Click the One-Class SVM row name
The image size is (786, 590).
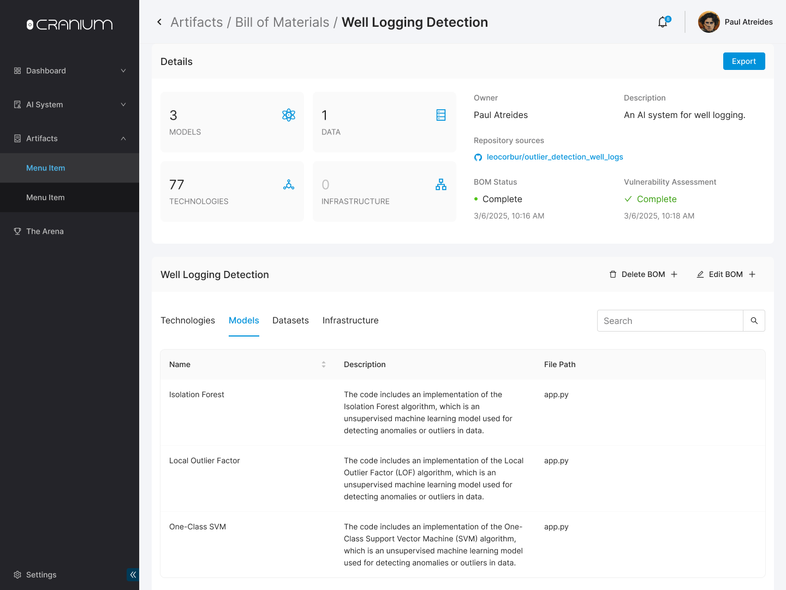(198, 527)
